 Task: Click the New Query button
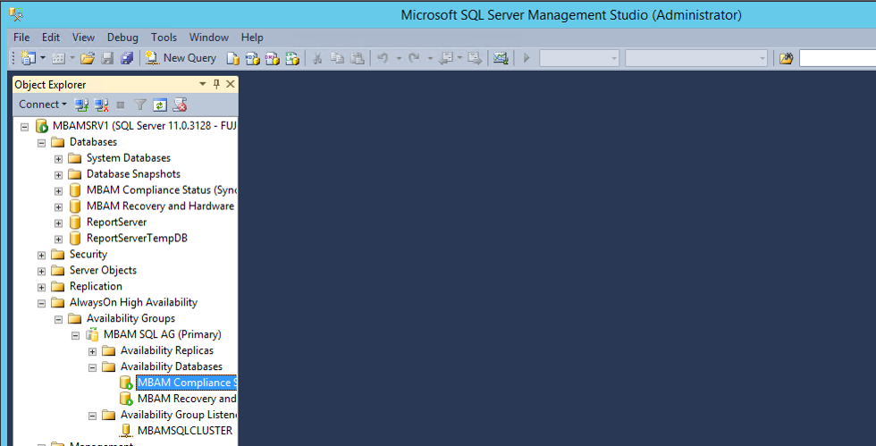[x=181, y=57]
